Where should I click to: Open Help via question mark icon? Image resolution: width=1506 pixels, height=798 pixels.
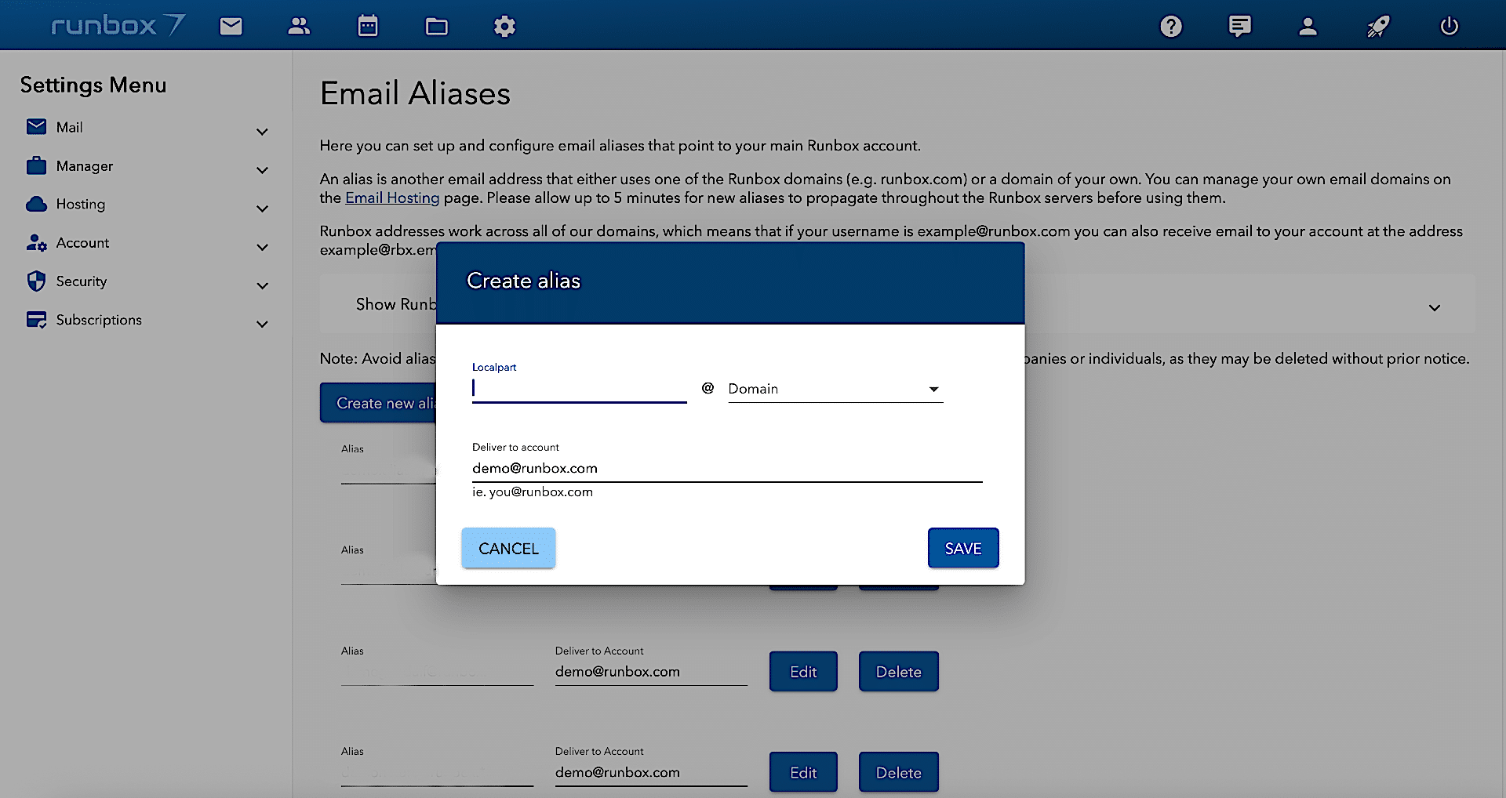pyautogui.click(x=1170, y=27)
